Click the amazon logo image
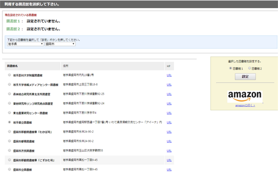278x187 pixels. pos(245,96)
